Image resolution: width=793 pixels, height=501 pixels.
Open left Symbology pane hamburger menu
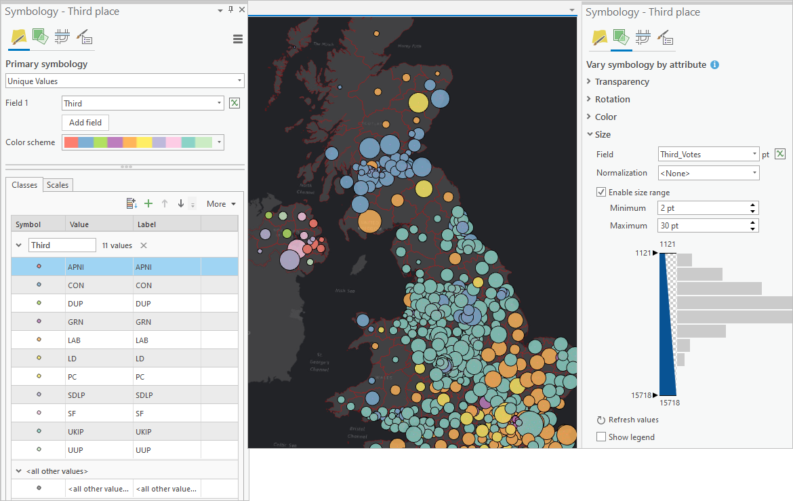238,39
